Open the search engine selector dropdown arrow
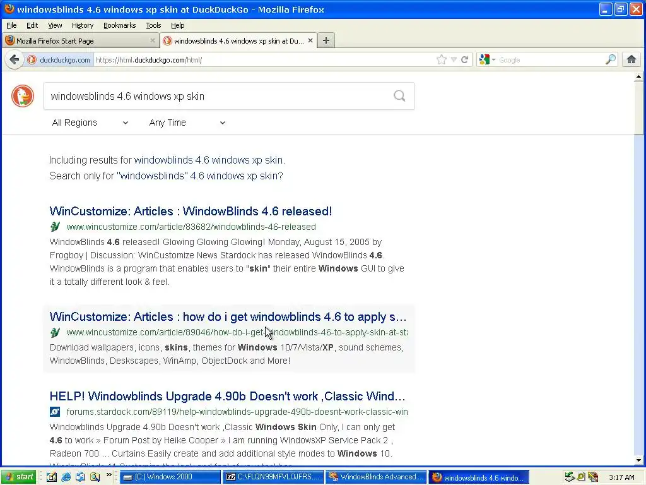The width and height of the screenshot is (646, 485). tap(493, 60)
